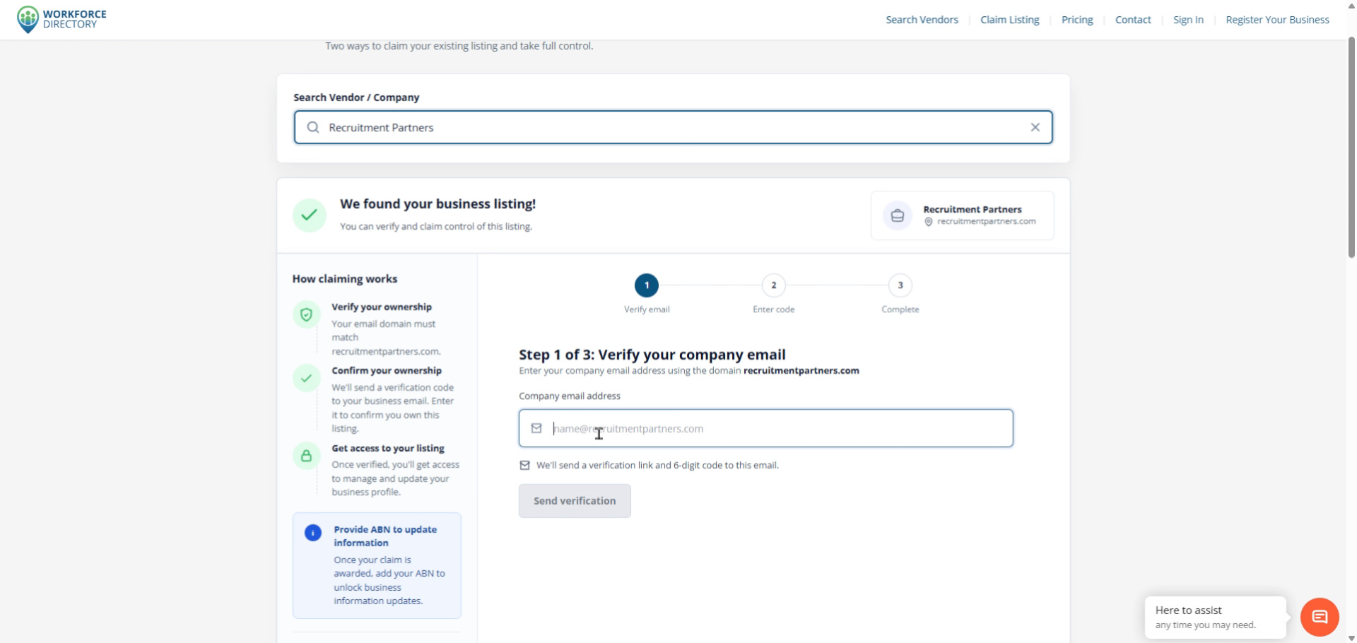Click the envelope icon beside verification note
The image size is (1357, 643).
click(524, 465)
